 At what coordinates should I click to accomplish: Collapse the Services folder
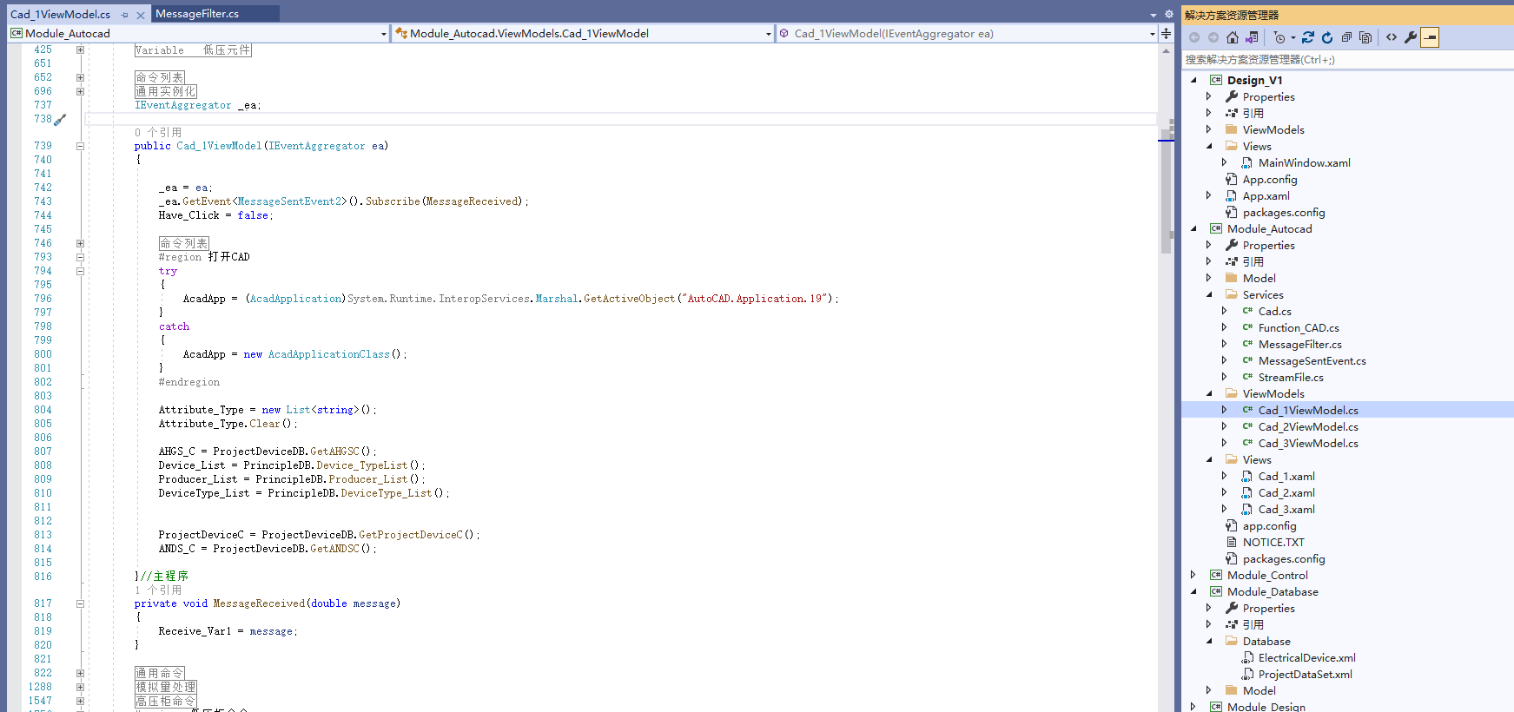1209,295
